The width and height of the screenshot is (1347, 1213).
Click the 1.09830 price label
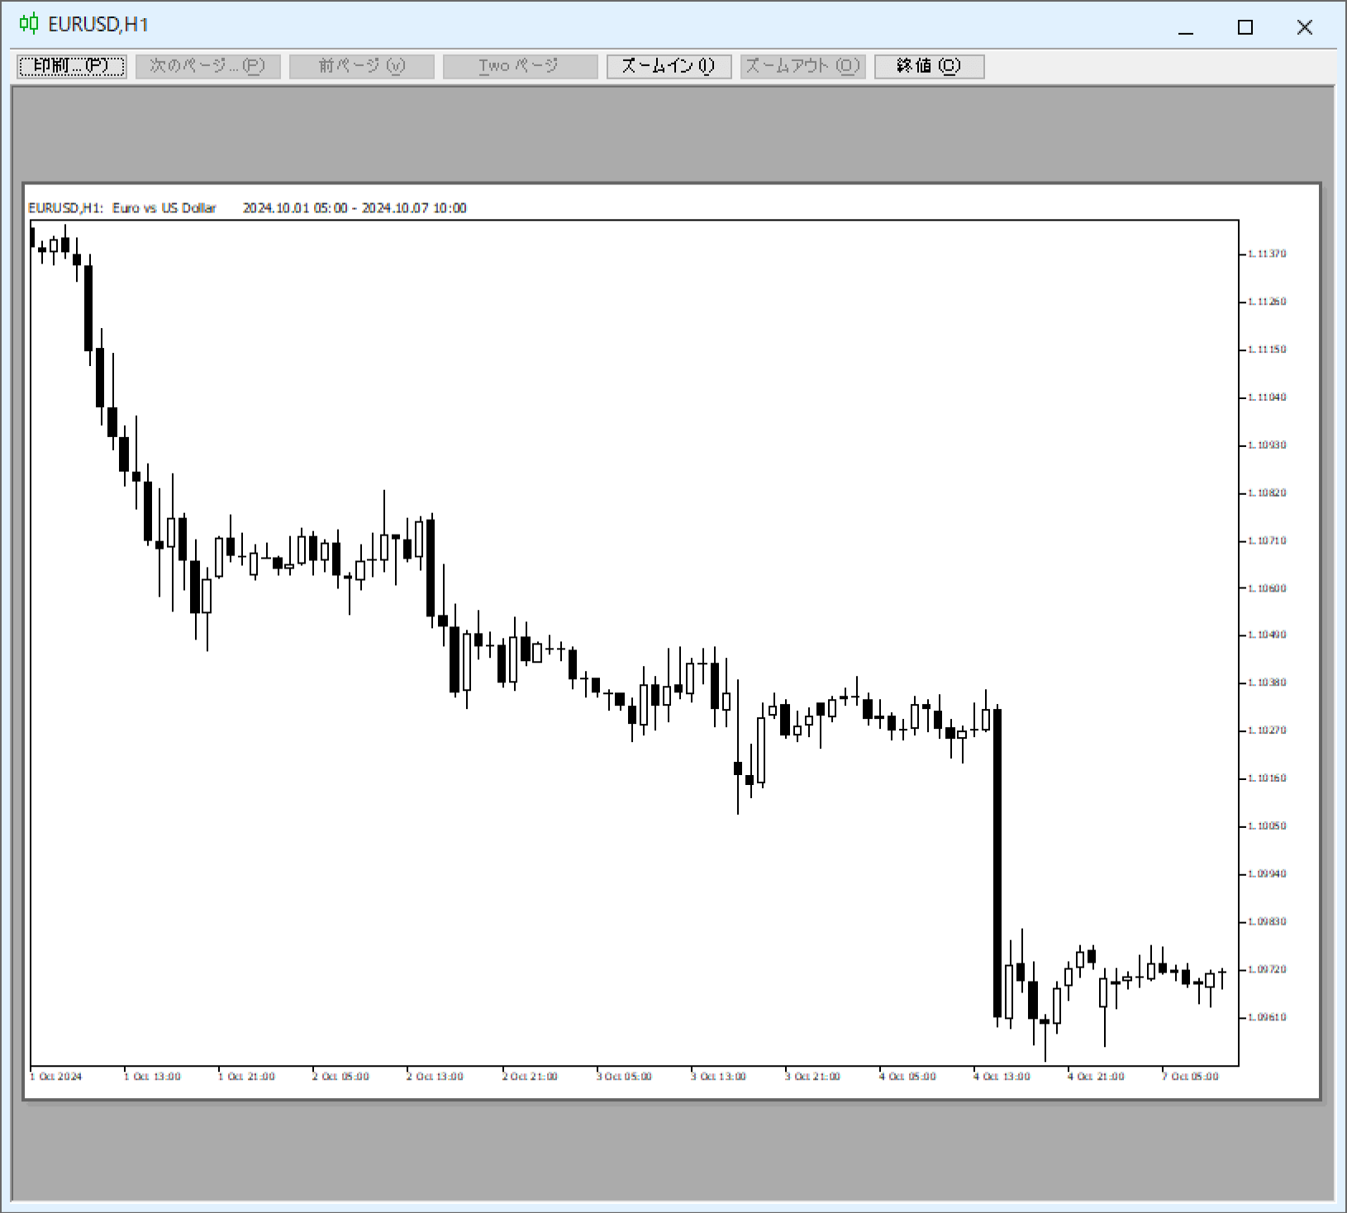[x=1267, y=922]
